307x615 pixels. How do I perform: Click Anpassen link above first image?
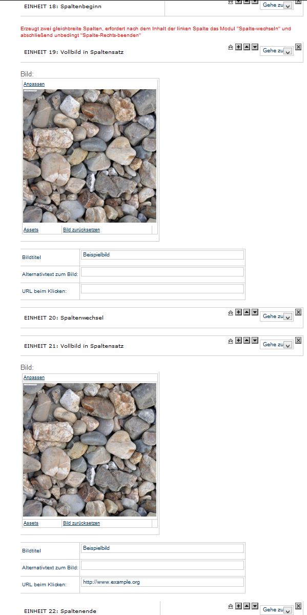34,84
